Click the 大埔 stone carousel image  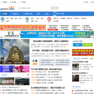coord(15,52)
